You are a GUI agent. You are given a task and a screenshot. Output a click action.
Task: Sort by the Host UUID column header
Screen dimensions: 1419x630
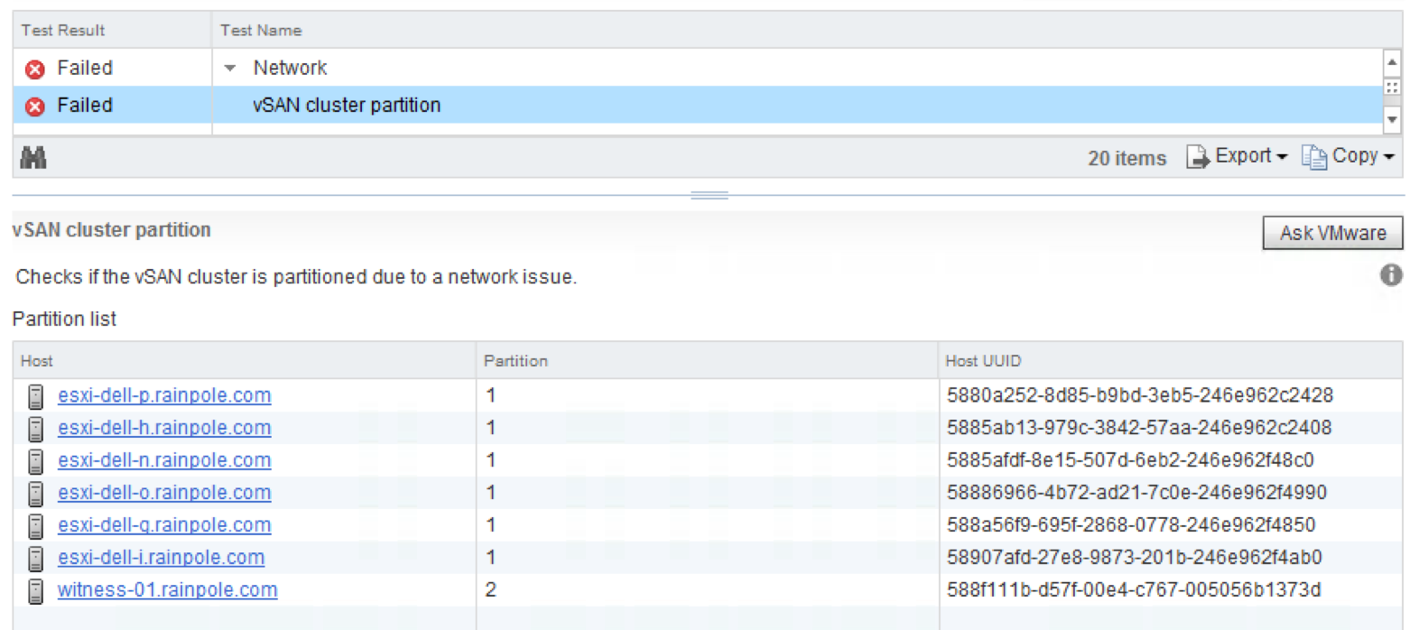pyautogui.click(x=1171, y=361)
